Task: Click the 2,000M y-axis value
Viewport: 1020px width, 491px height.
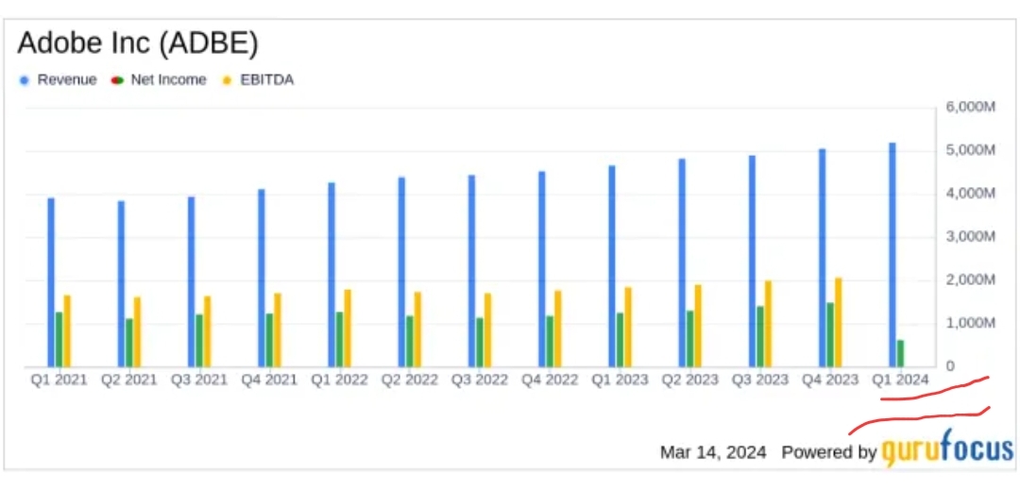Action: 970,280
